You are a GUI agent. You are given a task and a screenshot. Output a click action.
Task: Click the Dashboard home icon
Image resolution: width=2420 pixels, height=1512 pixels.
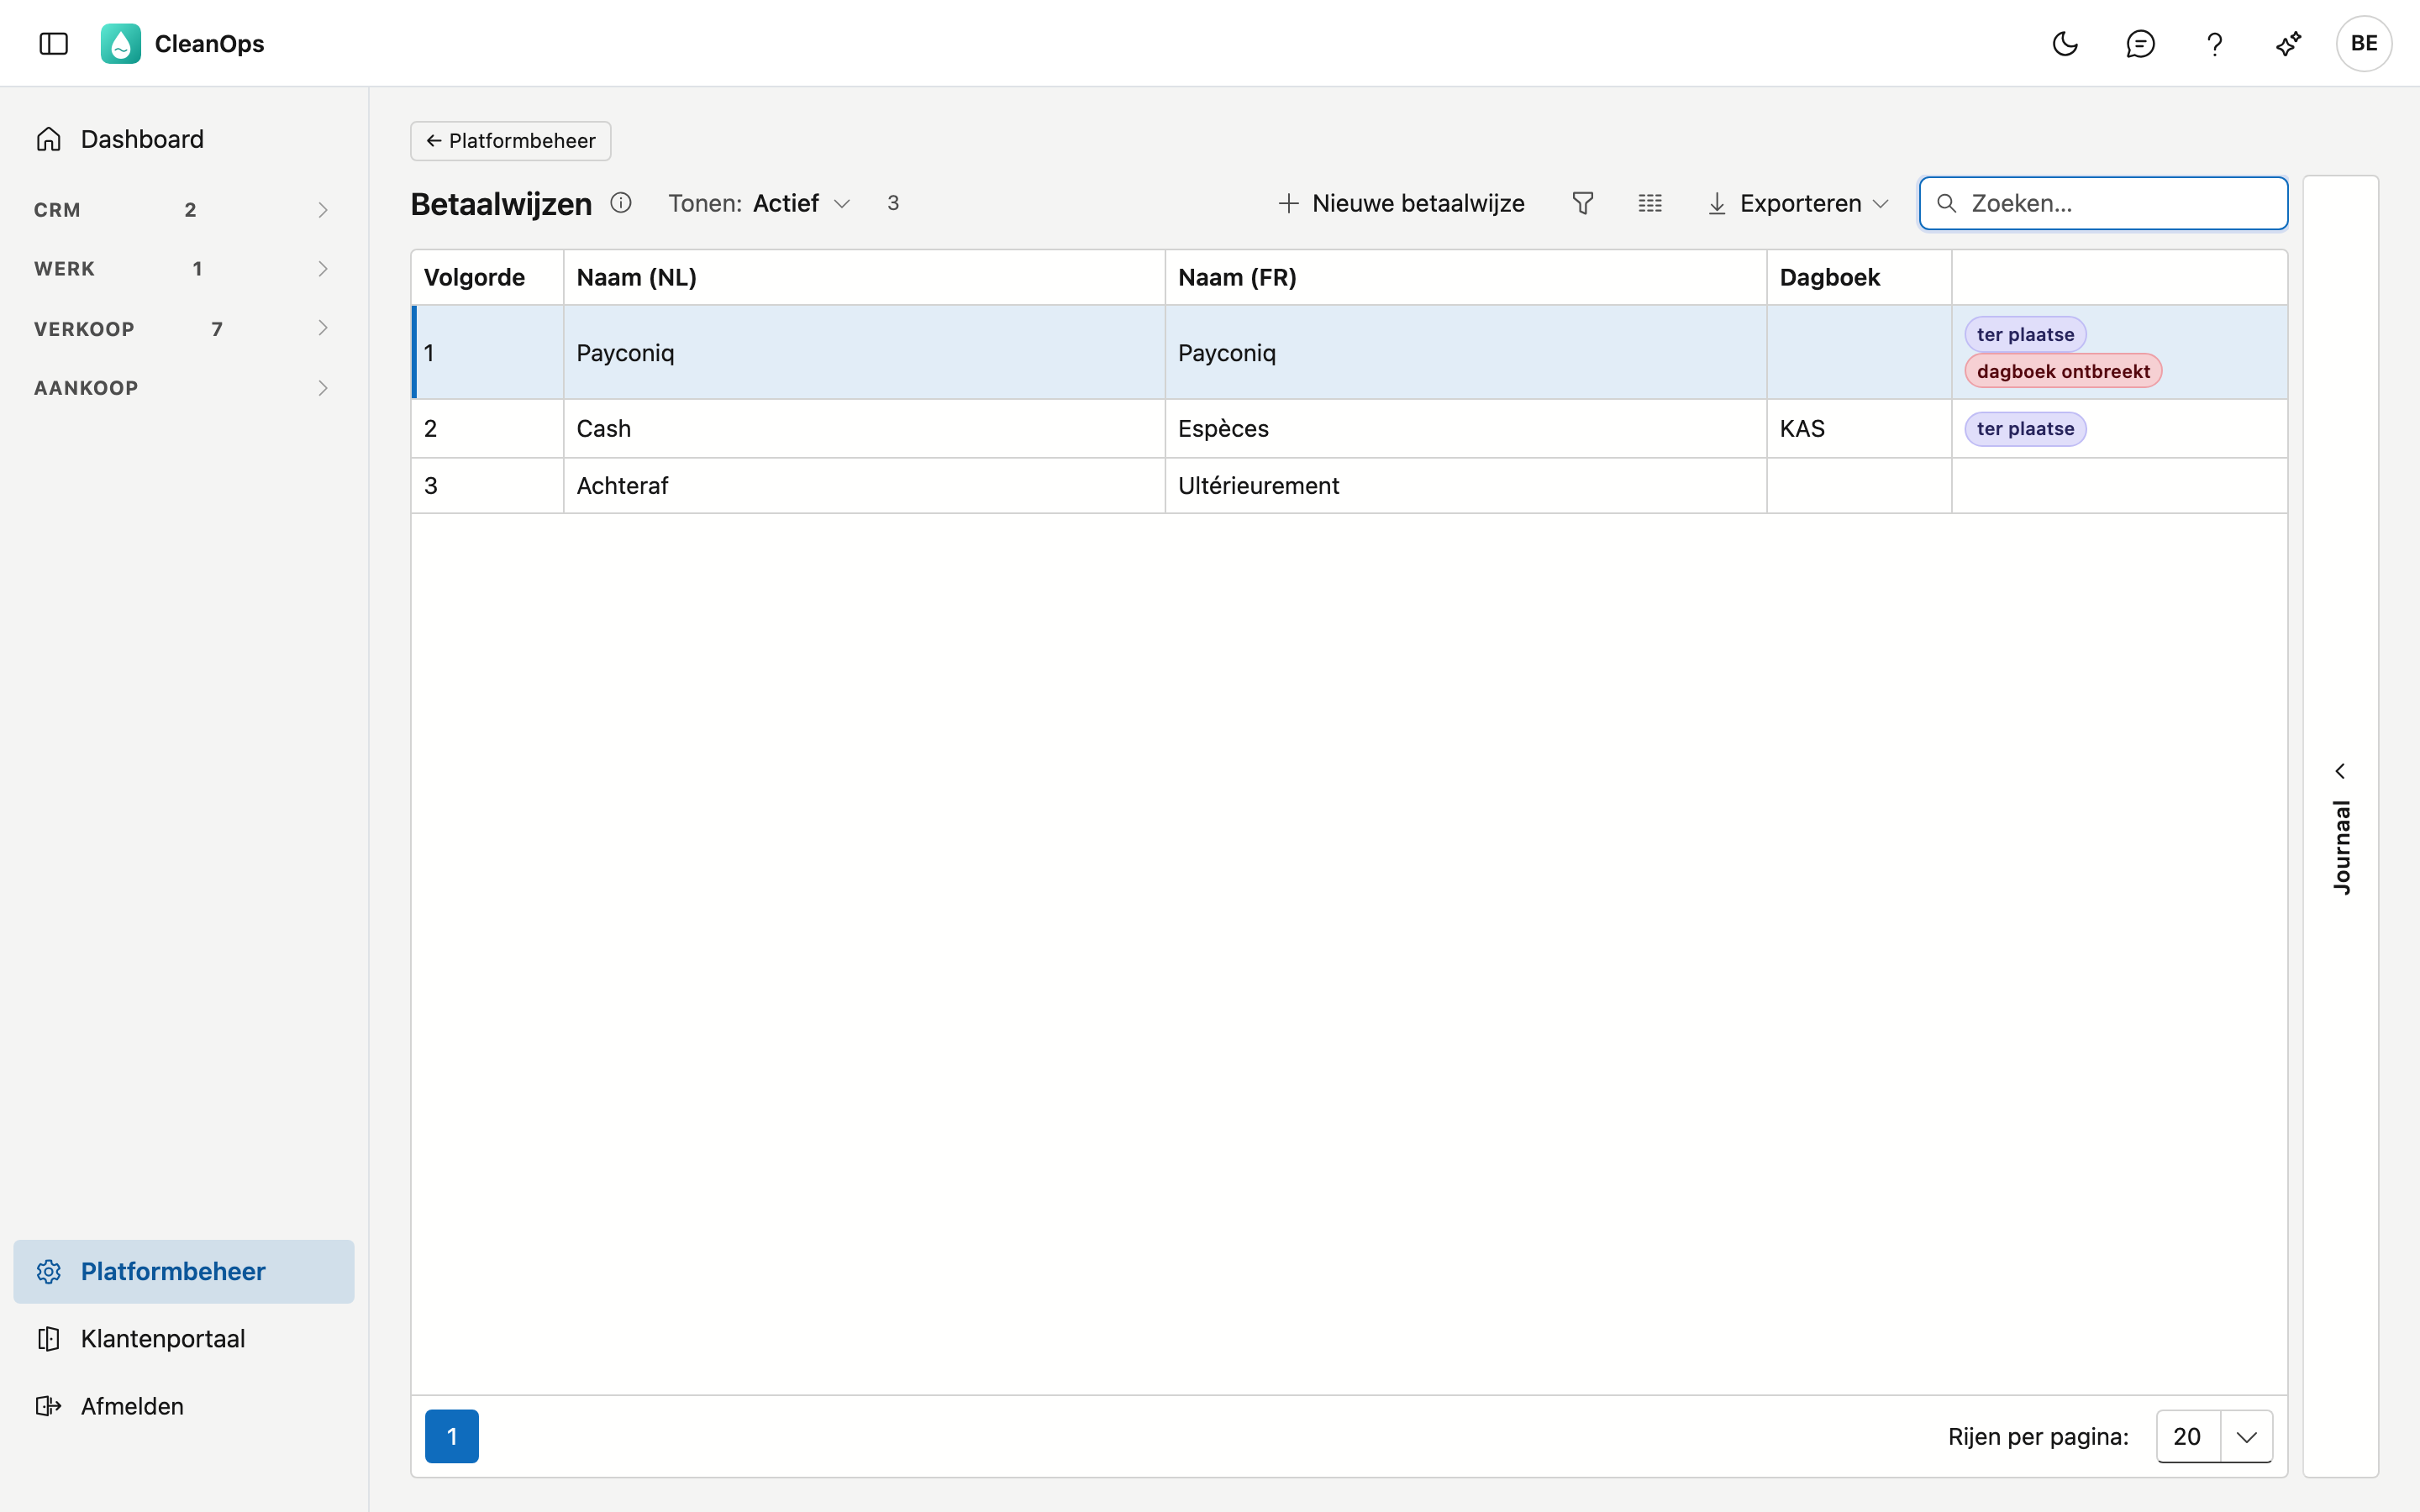click(49, 139)
